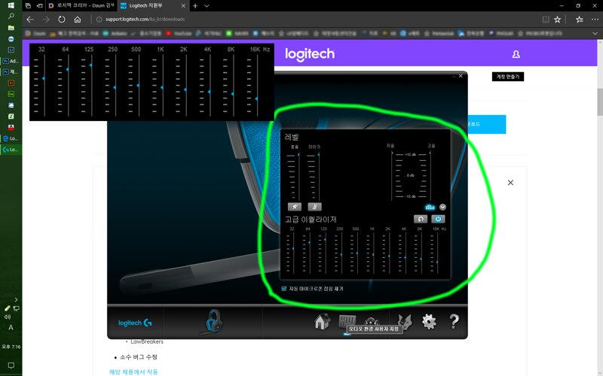Open browser more options menu

(595, 20)
